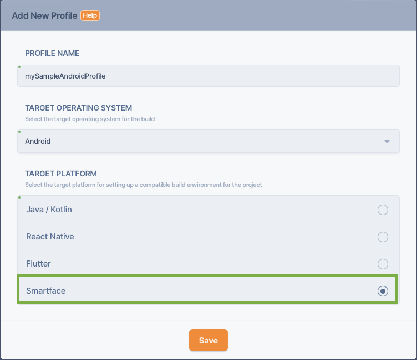Screen dimensions: 417x360
Task: Select the React Native radio button
Action: pyautogui.click(x=383, y=237)
